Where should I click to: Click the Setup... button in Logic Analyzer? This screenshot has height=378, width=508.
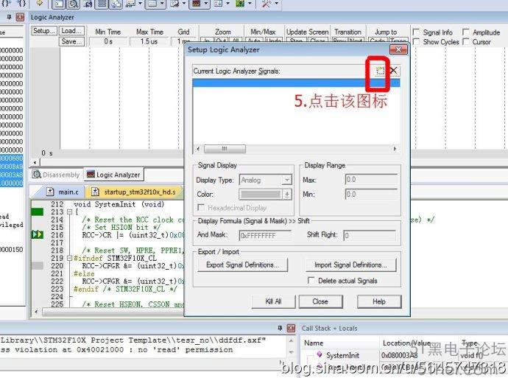[44, 31]
